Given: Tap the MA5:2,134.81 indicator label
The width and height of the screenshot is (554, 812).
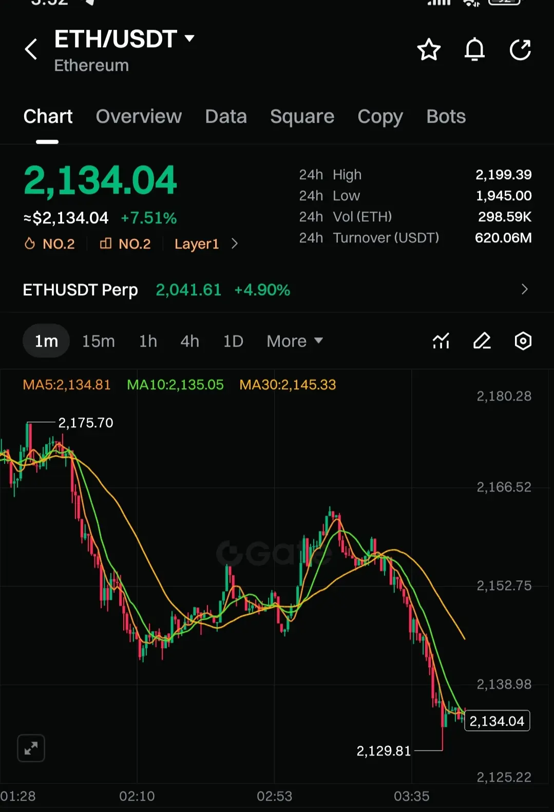Looking at the screenshot, I should pyautogui.click(x=67, y=385).
